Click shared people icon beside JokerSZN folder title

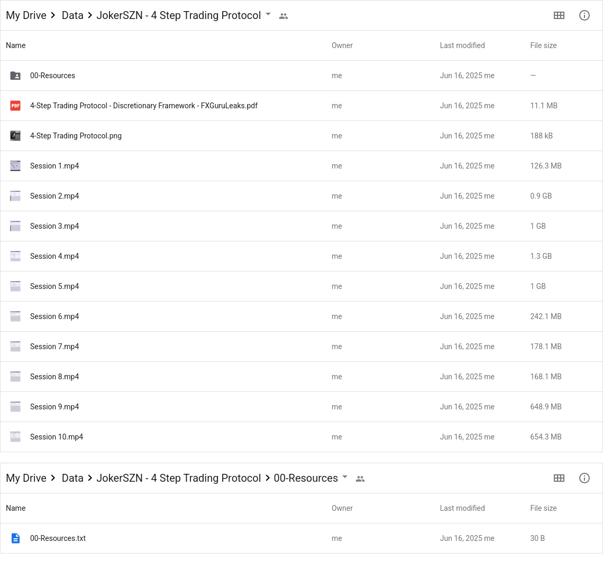click(284, 16)
